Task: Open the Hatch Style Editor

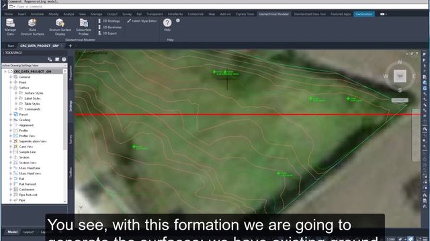Action: point(142,21)
